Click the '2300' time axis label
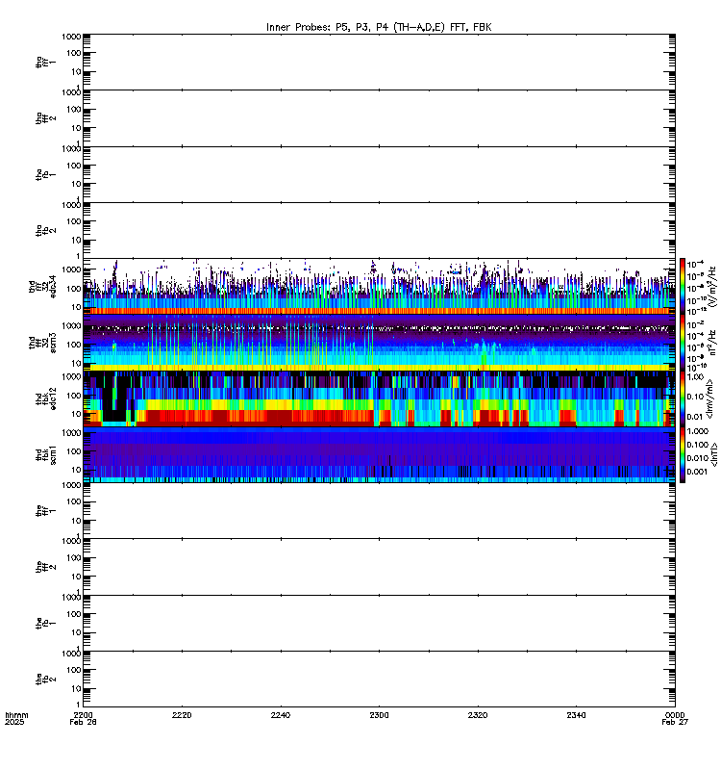Screen dimensions: 721x770 [x=379, y=715]
